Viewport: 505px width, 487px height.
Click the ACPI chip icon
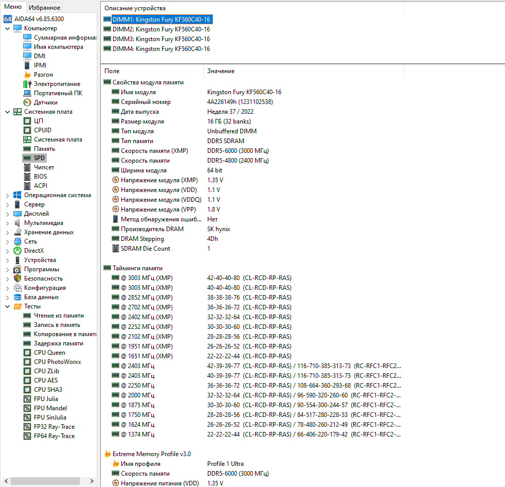(27, 186)
